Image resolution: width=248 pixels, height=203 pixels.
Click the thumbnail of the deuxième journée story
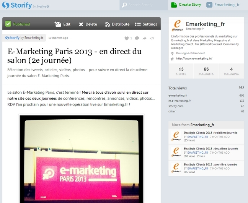tap(176, 152)
